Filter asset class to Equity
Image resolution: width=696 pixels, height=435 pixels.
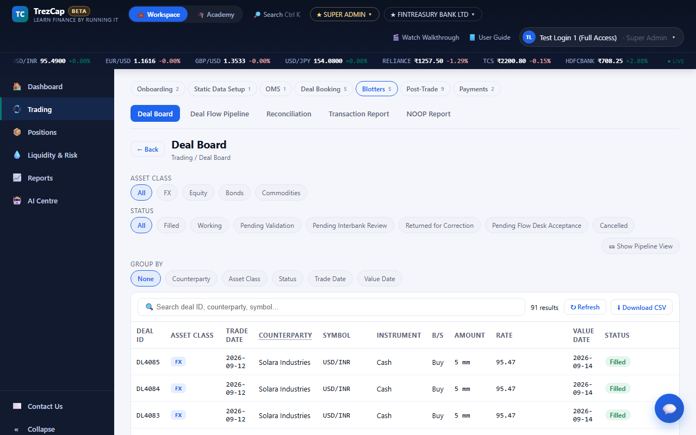(x=198, y=193)
